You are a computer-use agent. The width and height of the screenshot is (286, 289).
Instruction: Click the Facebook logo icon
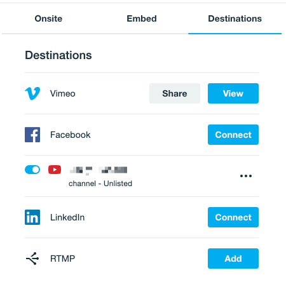coord(32,135)
